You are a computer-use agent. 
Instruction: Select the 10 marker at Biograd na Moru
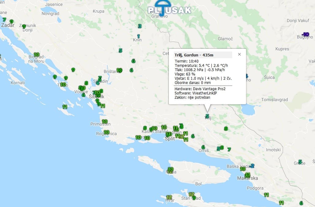[x=36, y=55]
